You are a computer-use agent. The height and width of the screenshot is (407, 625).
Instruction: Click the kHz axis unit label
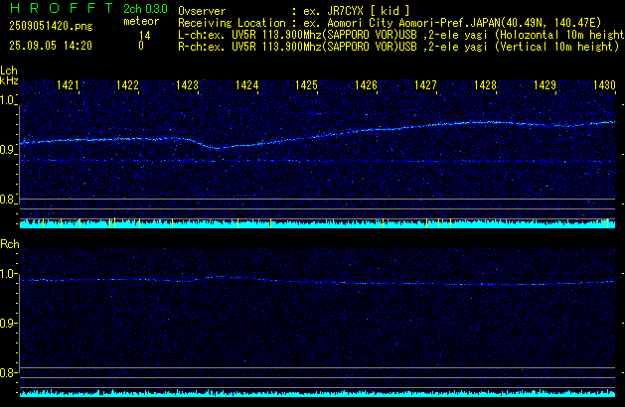click(9, 80)
